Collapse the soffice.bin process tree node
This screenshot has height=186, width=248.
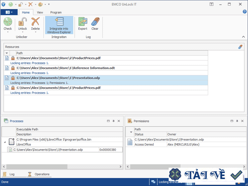pyautogui.click(x=5, y=142)
